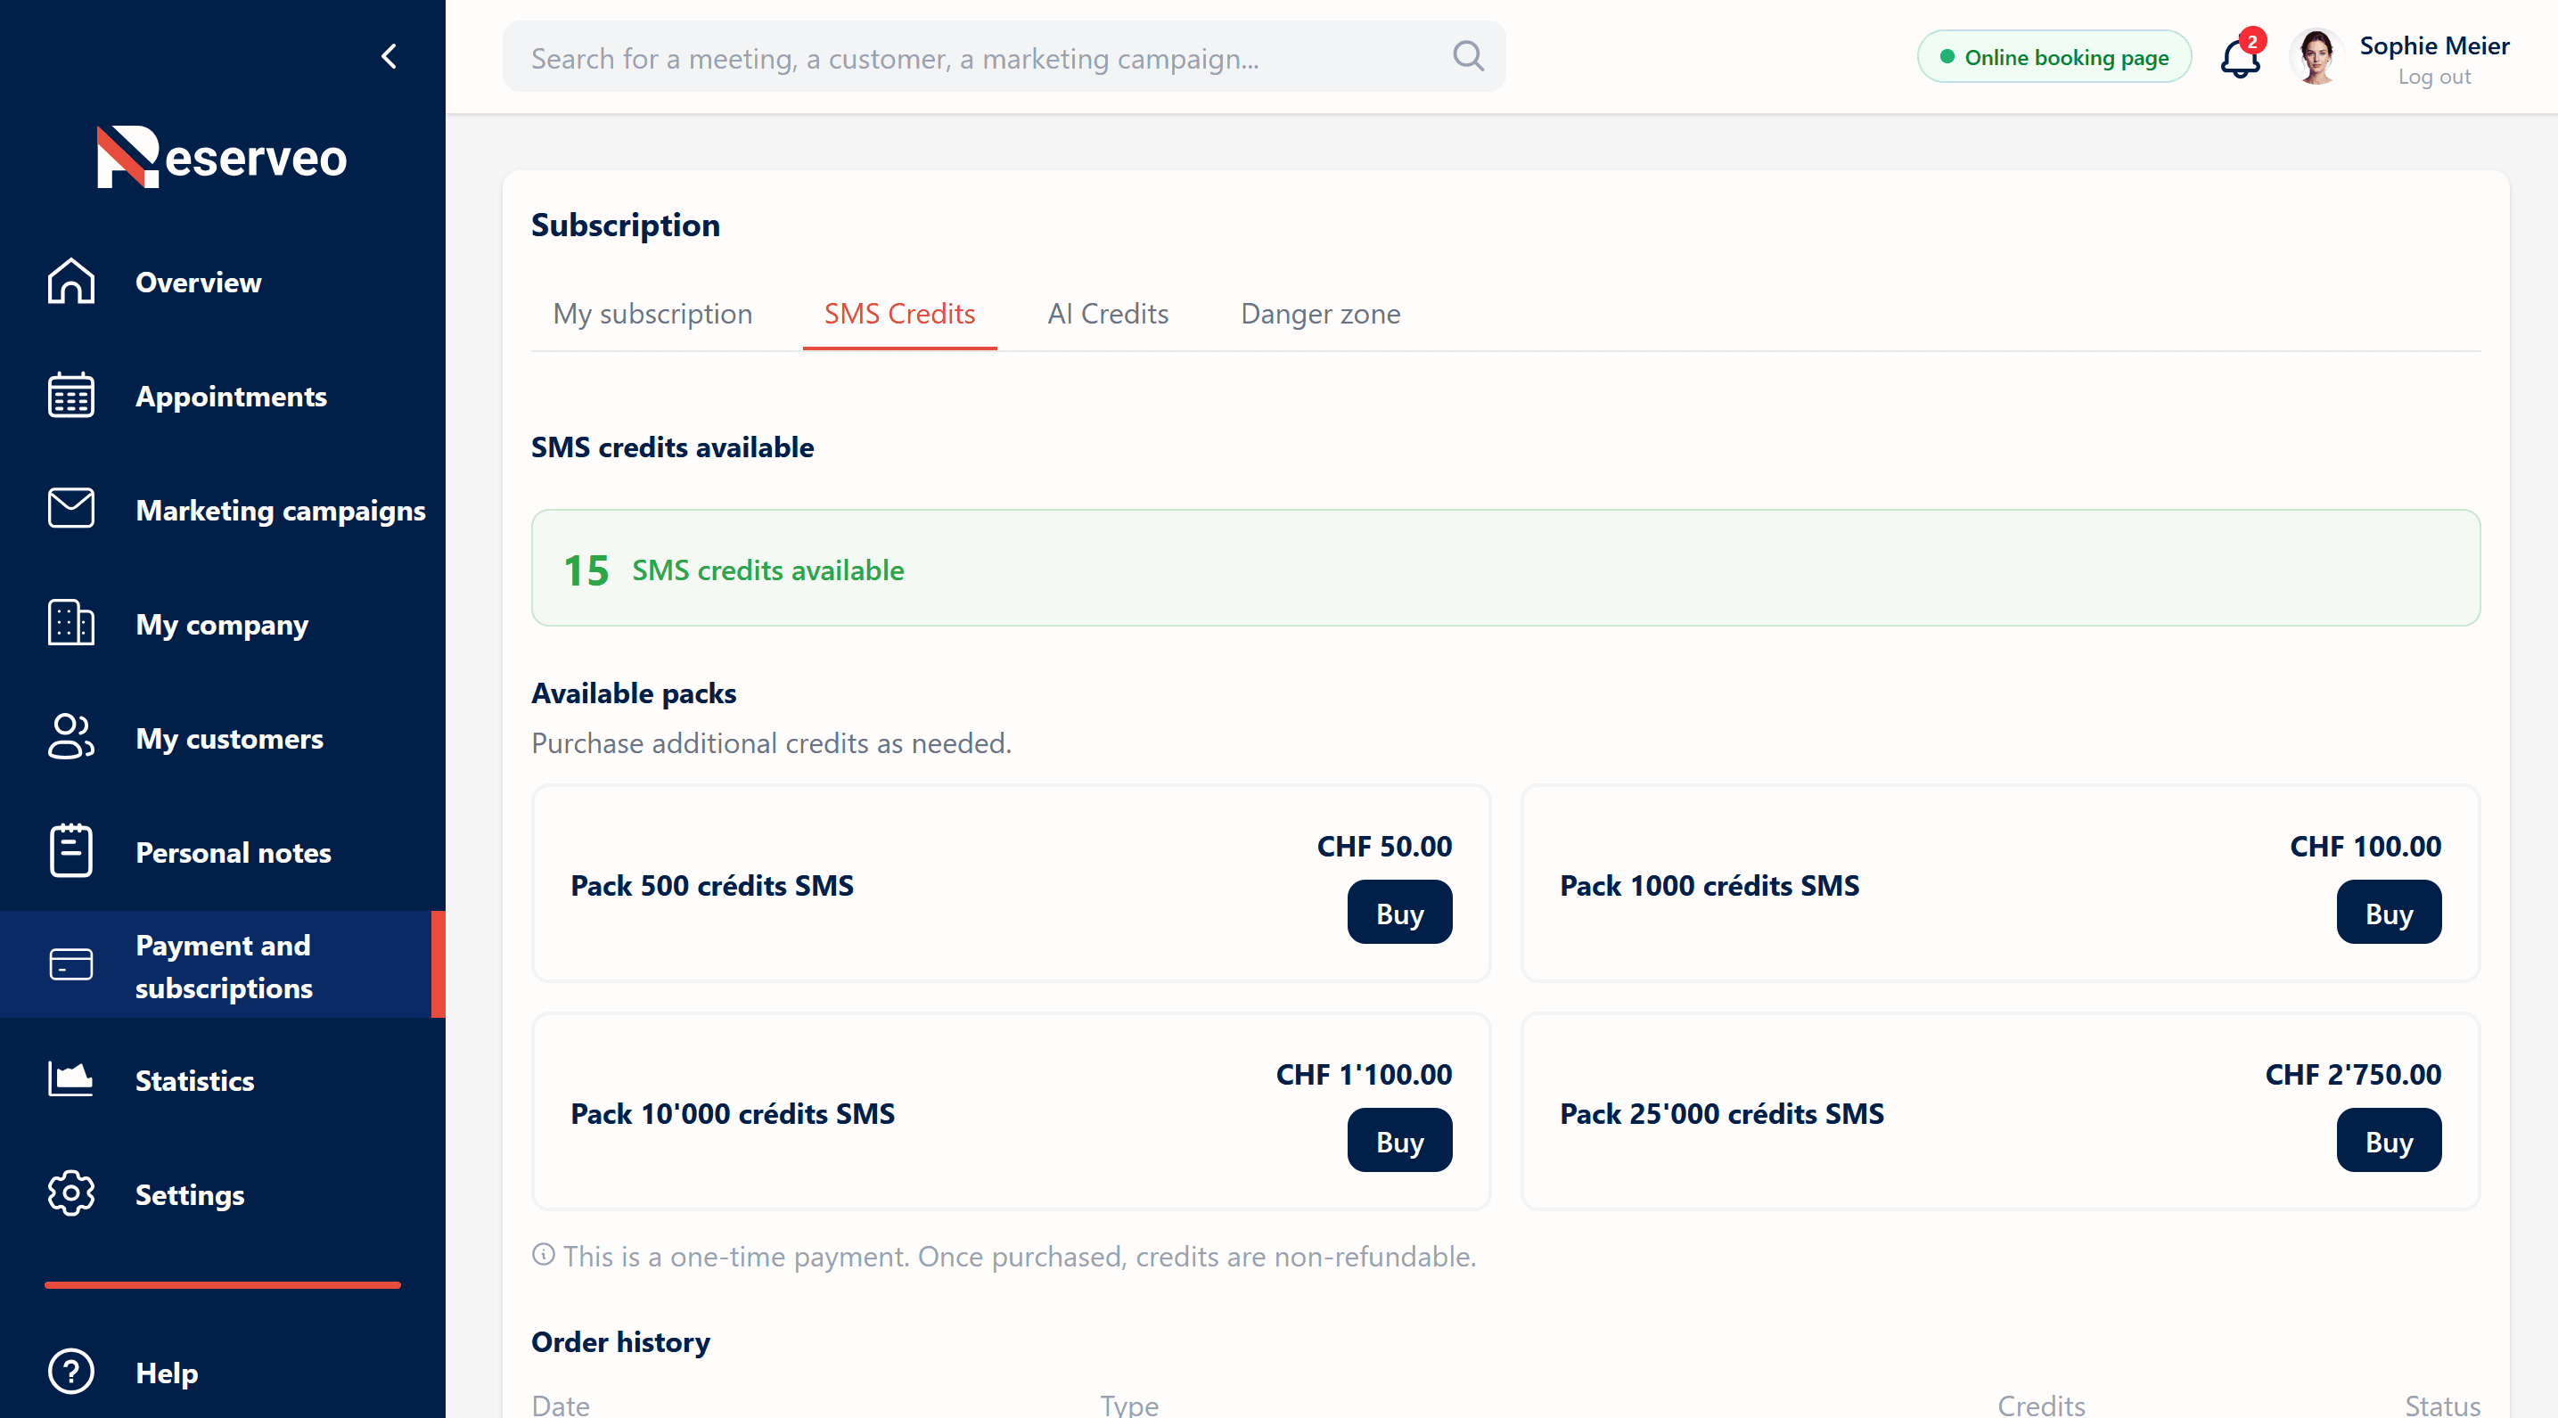Open Overview menu item label
Screen dimensions: 2558x1418
tap(199, 282)
